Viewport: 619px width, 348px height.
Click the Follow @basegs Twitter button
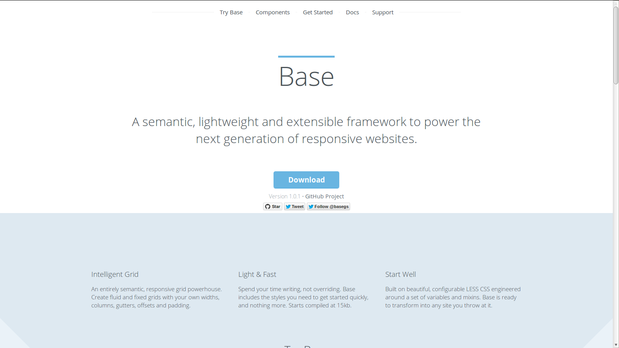(x=328, y=206)
